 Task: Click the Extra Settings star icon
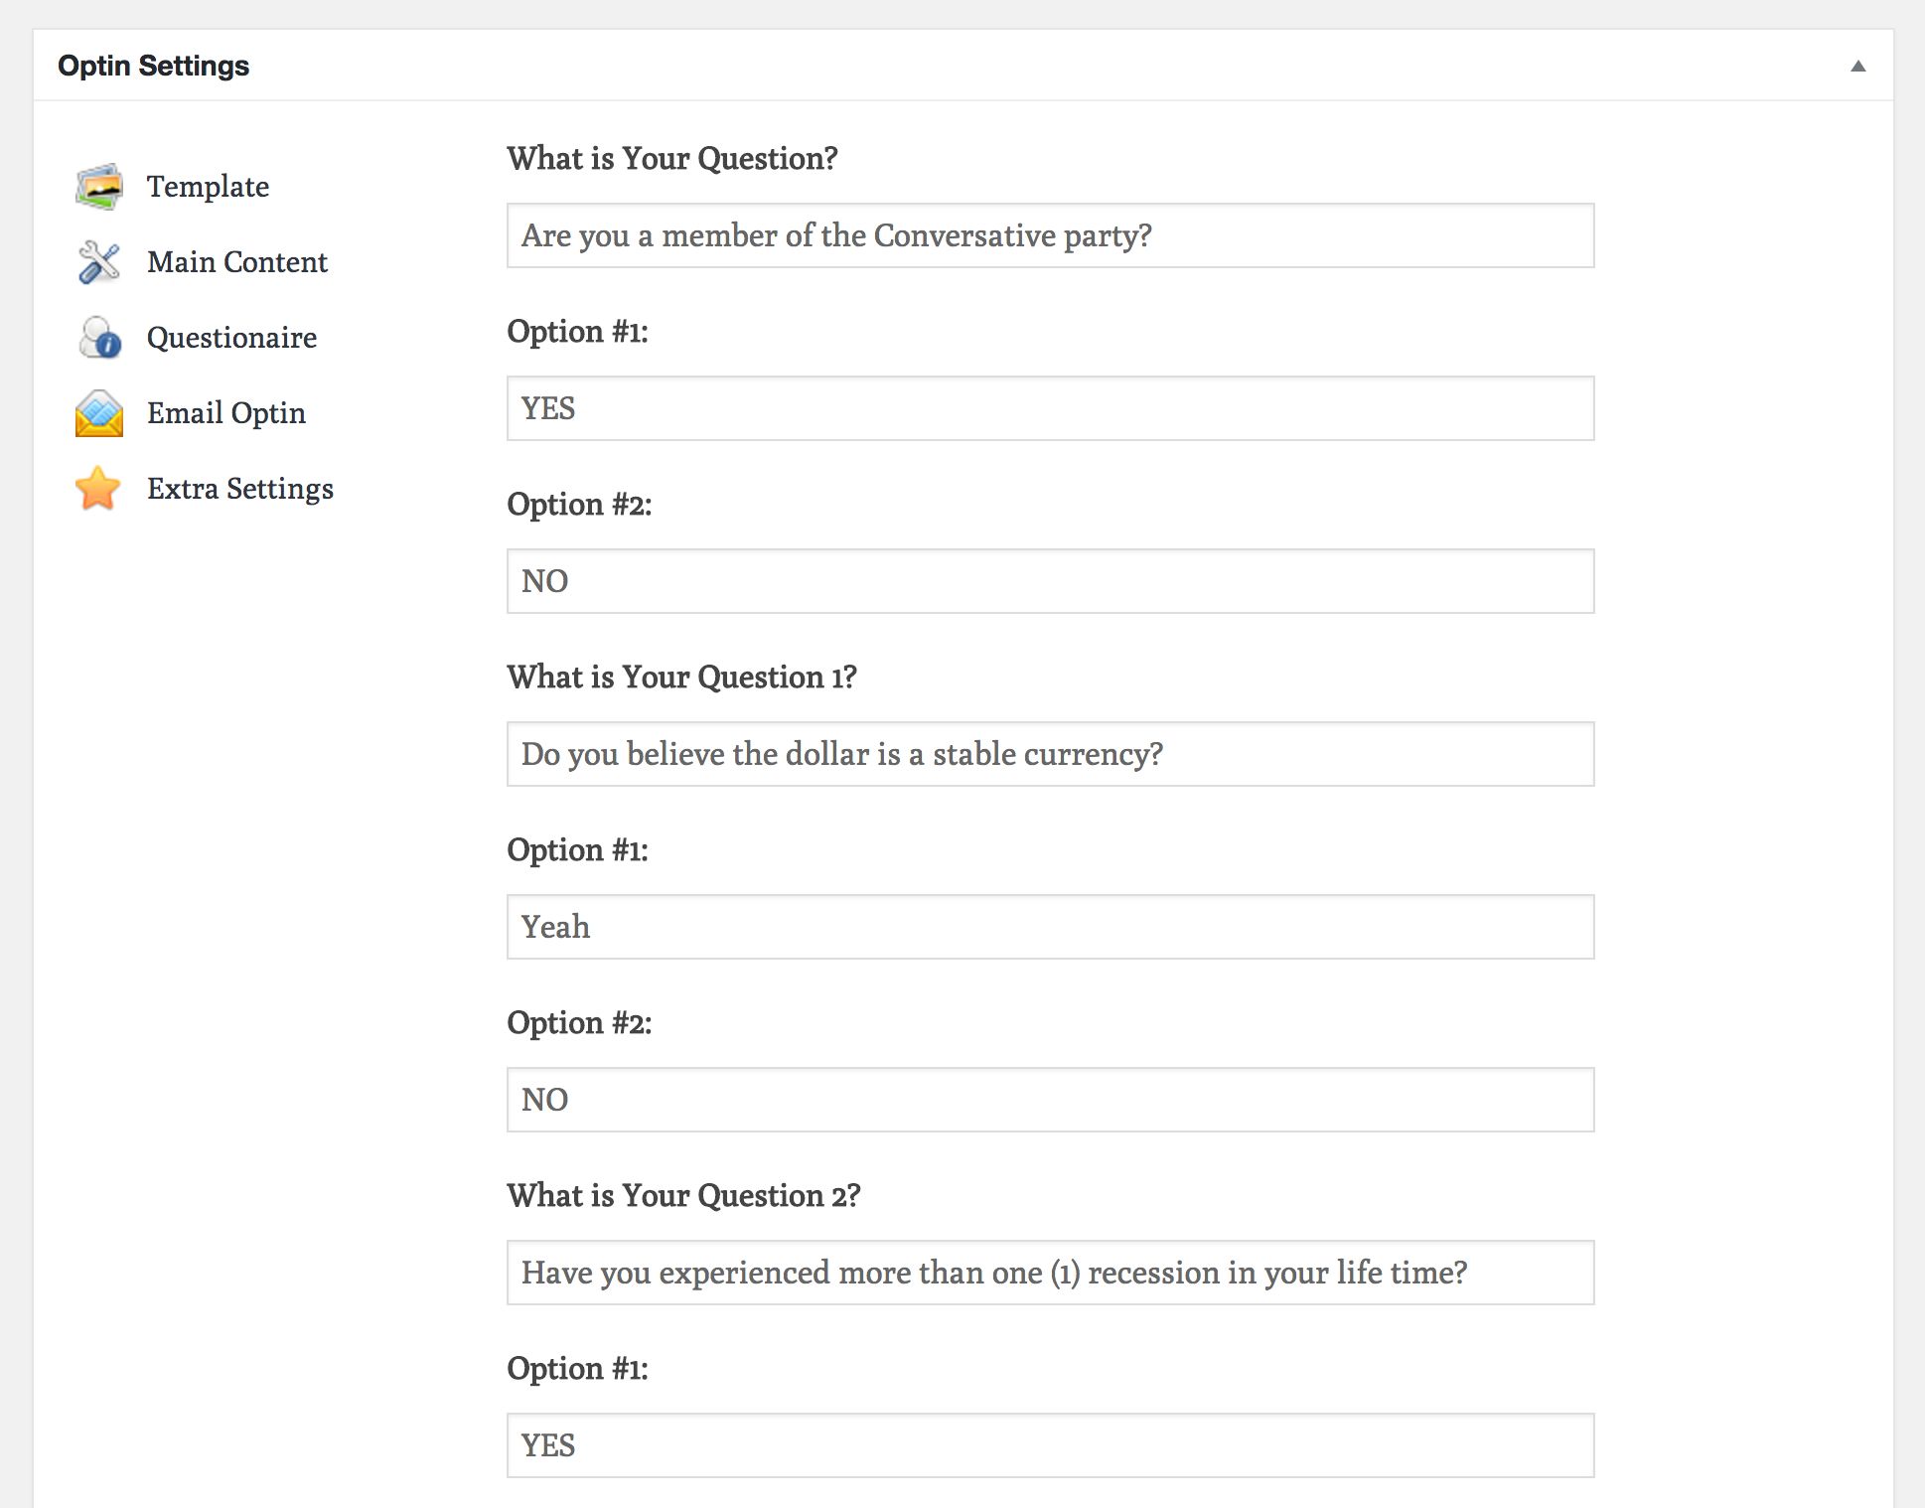point(98,489)
